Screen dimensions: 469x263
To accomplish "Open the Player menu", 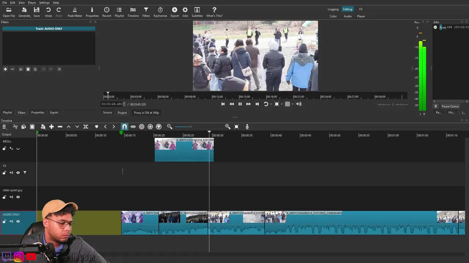I will 32,3.
